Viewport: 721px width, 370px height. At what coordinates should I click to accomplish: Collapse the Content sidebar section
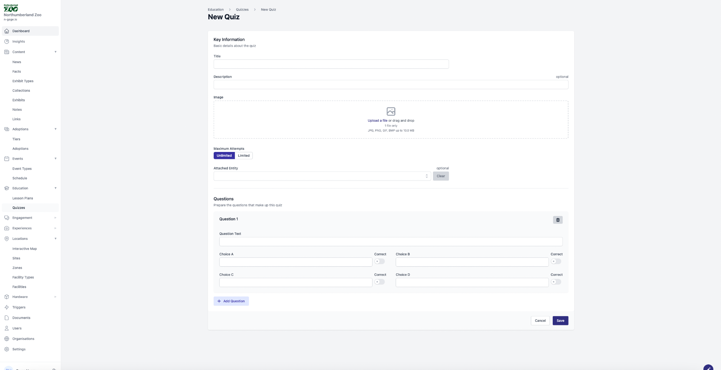[x=55, y=52]
